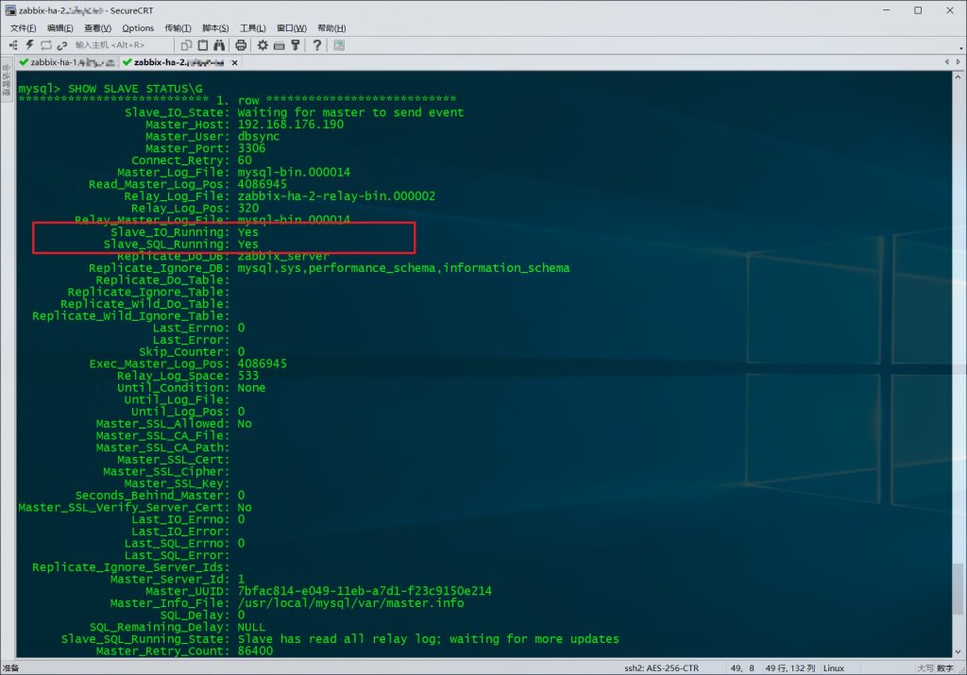Open the Options menu

(138, 28)
